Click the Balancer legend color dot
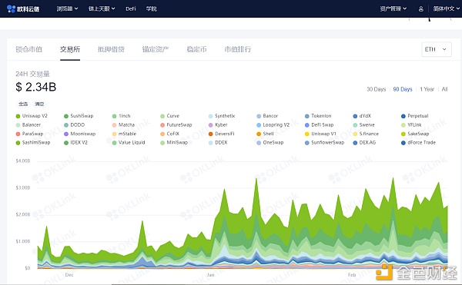Viewport: 462px width, 285px height. click(x=18, y=125)
